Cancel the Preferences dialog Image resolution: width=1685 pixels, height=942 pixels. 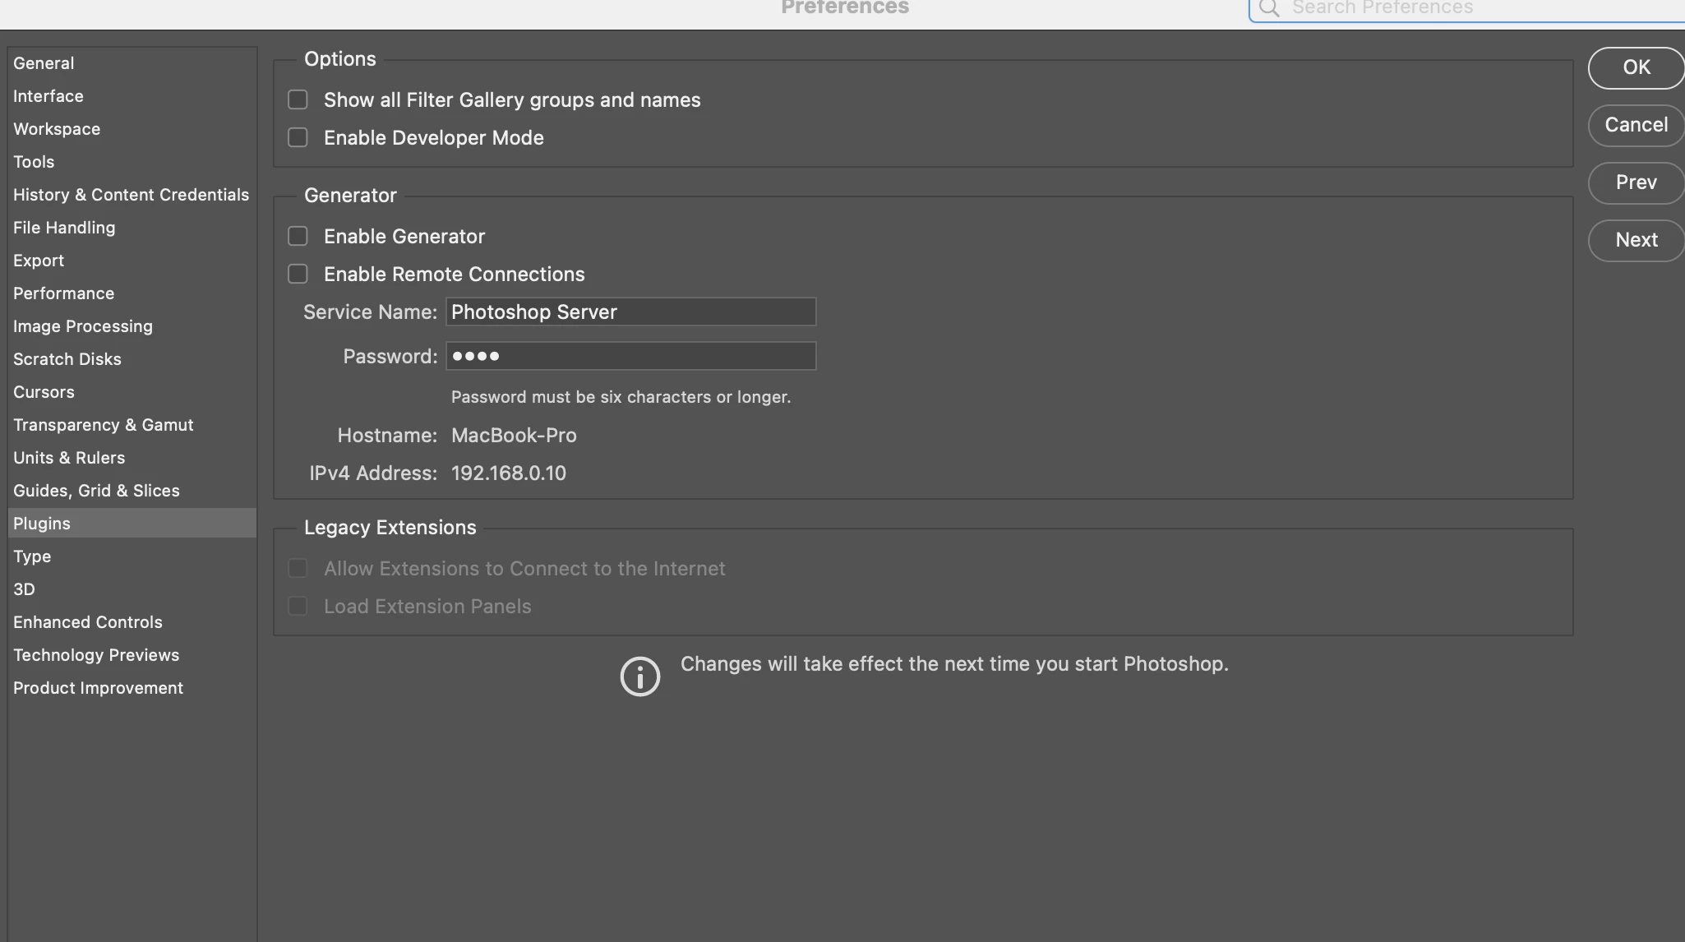coord(1636,125)
